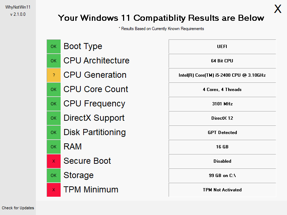Click the DirectX 12 result field

click(222, 118)
